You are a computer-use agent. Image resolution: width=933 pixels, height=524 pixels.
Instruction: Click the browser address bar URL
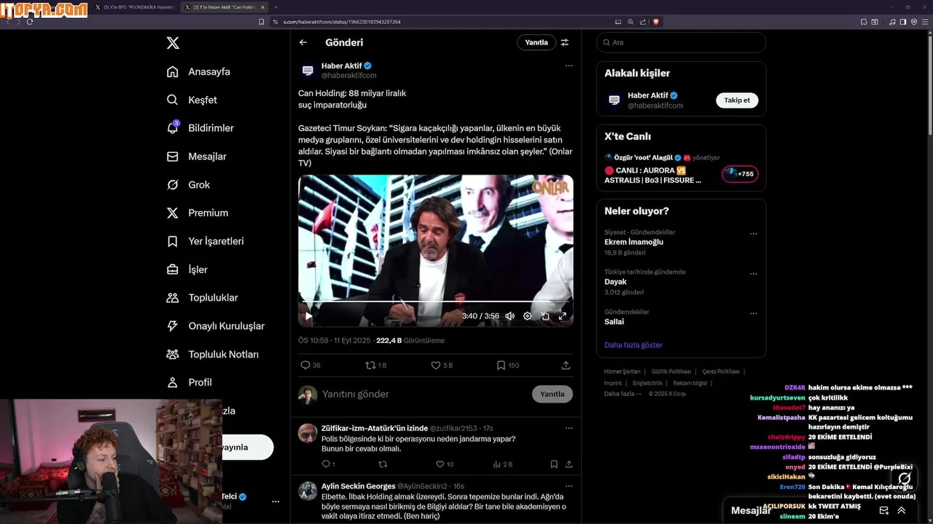342,22
